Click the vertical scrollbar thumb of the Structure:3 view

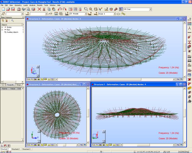[x=184, y=47]
